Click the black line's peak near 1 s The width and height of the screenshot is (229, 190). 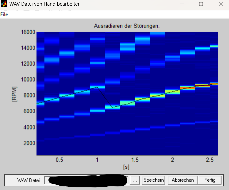(x=97, y=87)
